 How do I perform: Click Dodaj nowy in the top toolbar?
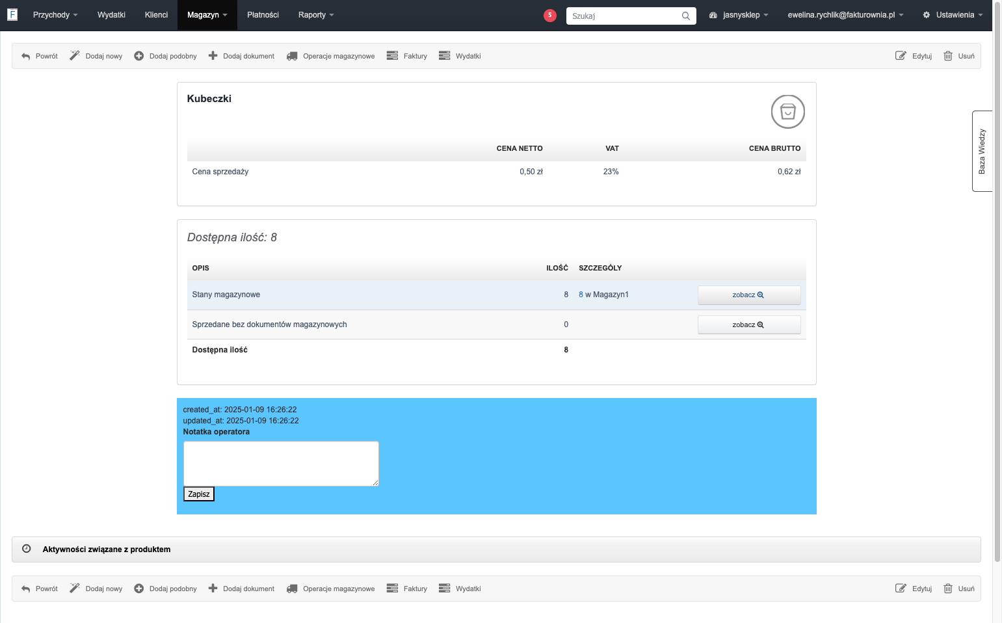point(96,56)
